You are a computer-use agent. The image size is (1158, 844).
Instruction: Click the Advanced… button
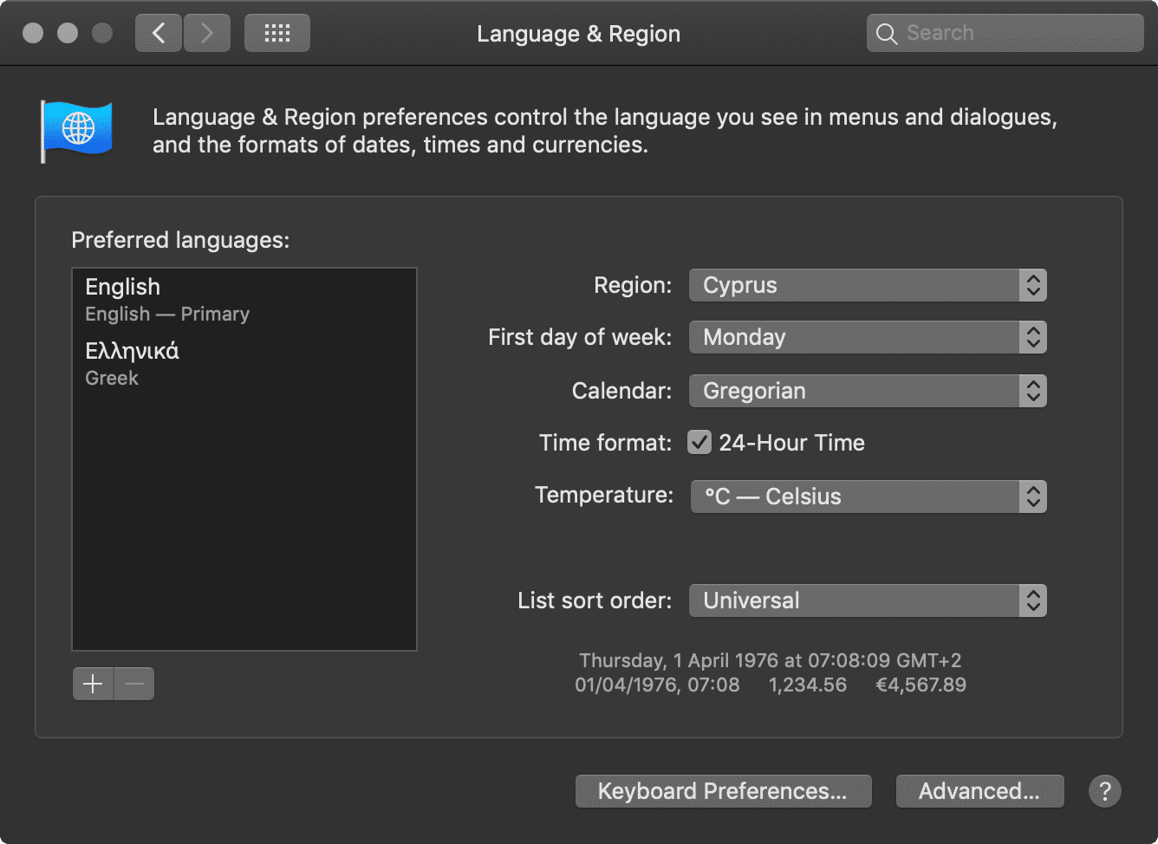[979, 791]
